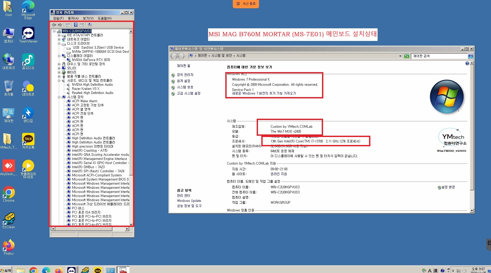Select the 곰오디오 desktop icon
Screen dimensions: 491x273
(x=28, y=62)
